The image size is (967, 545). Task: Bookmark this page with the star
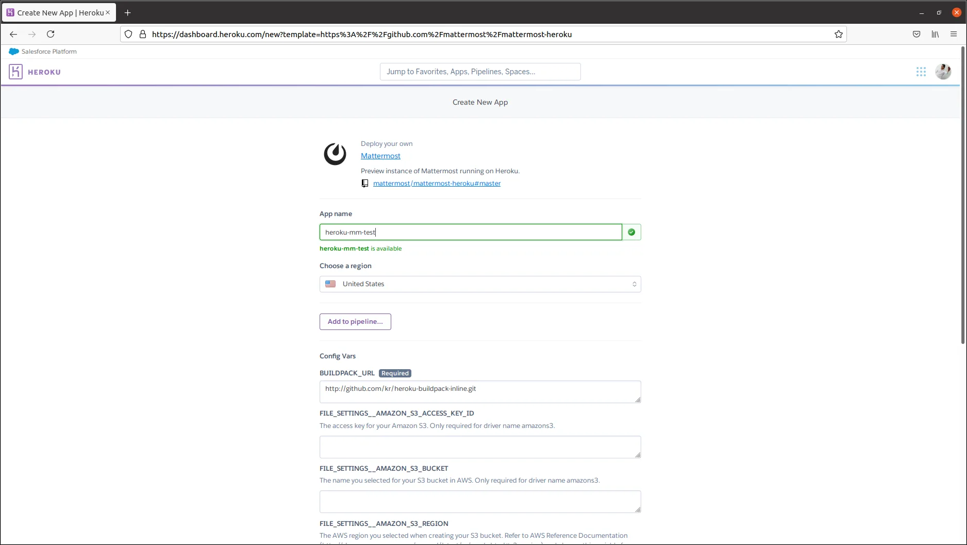click(x=839, y=34)
